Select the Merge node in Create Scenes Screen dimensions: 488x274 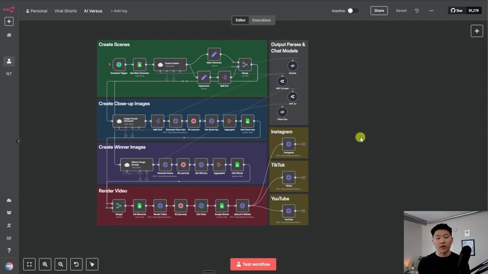pos(245,65)
